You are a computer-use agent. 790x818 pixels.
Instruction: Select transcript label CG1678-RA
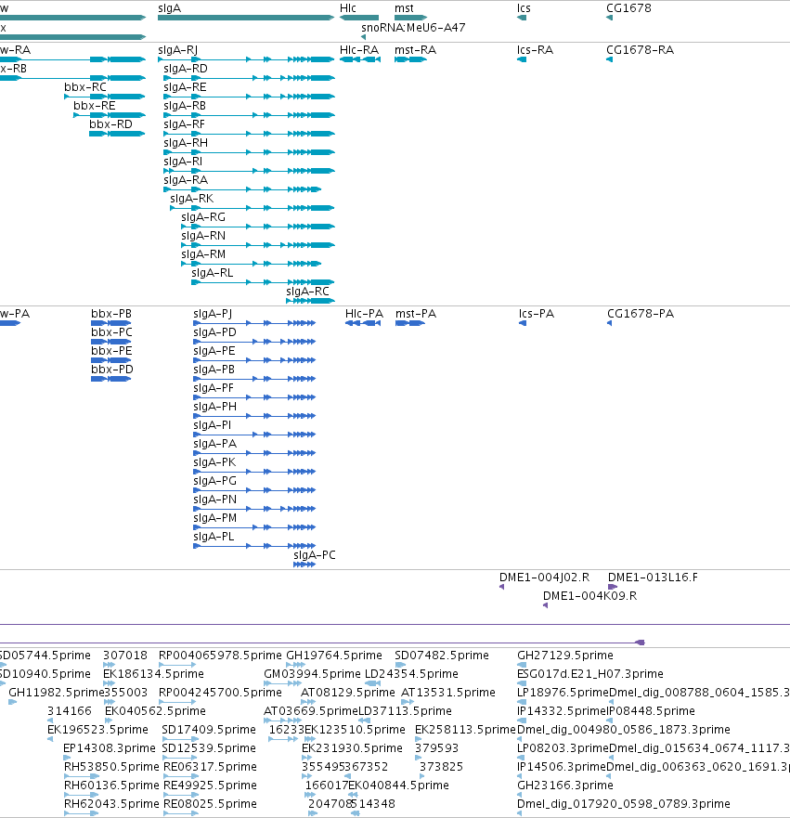tap(640, 50)
